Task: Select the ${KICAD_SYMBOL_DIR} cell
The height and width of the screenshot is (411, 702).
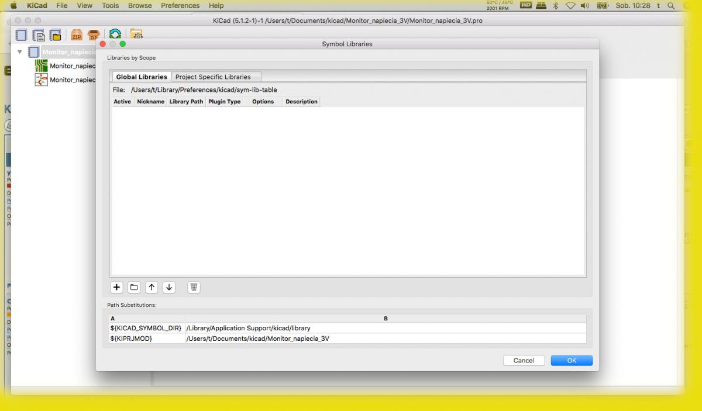Action: pos(147,328)
